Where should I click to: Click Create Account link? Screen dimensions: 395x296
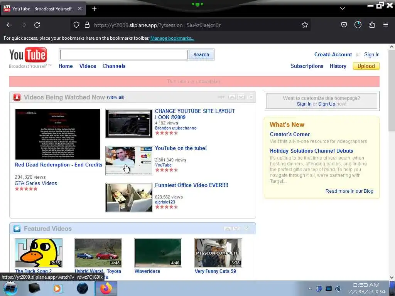coord(333,54)
